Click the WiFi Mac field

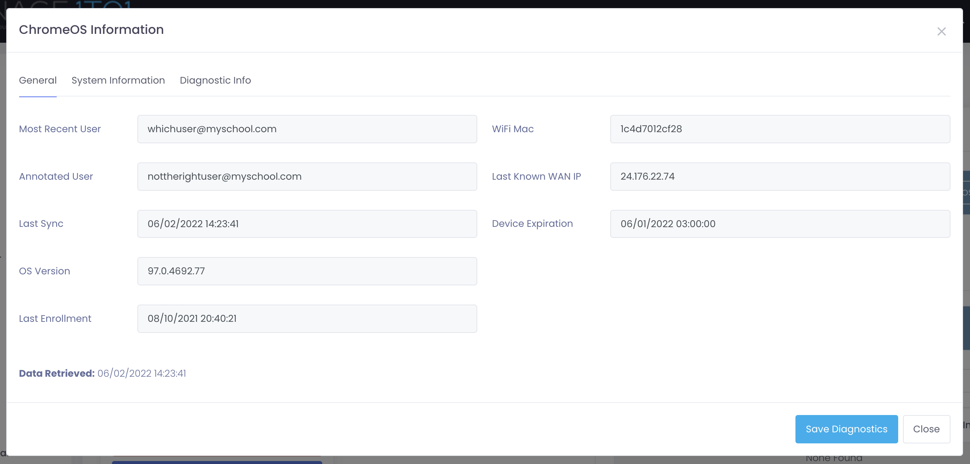pyautogui.click(x=780, y=129)
